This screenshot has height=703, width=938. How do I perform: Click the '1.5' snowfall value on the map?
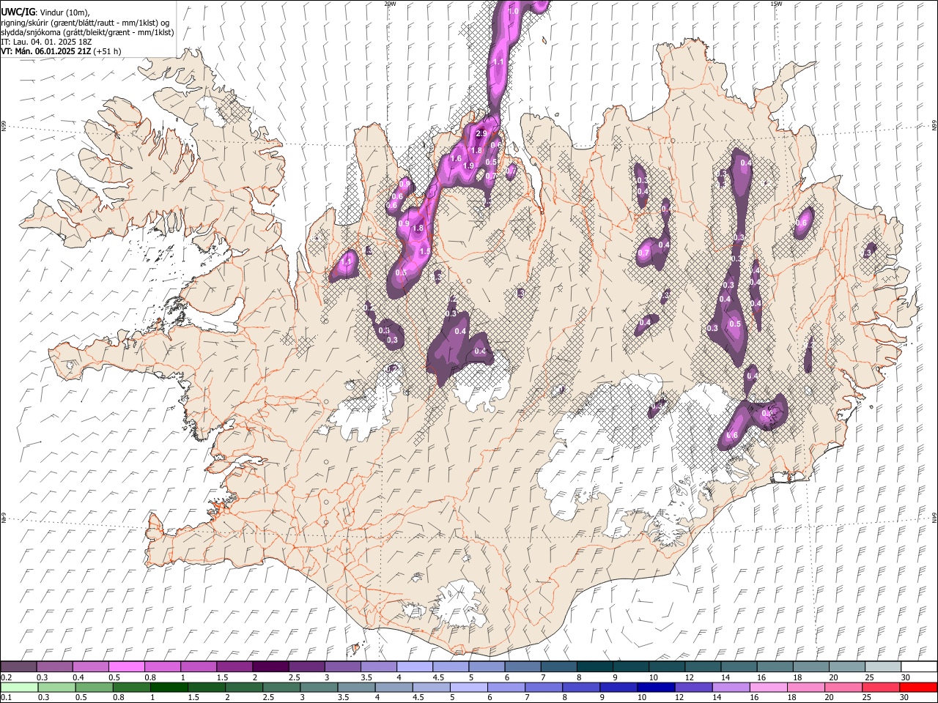[x=425, y=252]
